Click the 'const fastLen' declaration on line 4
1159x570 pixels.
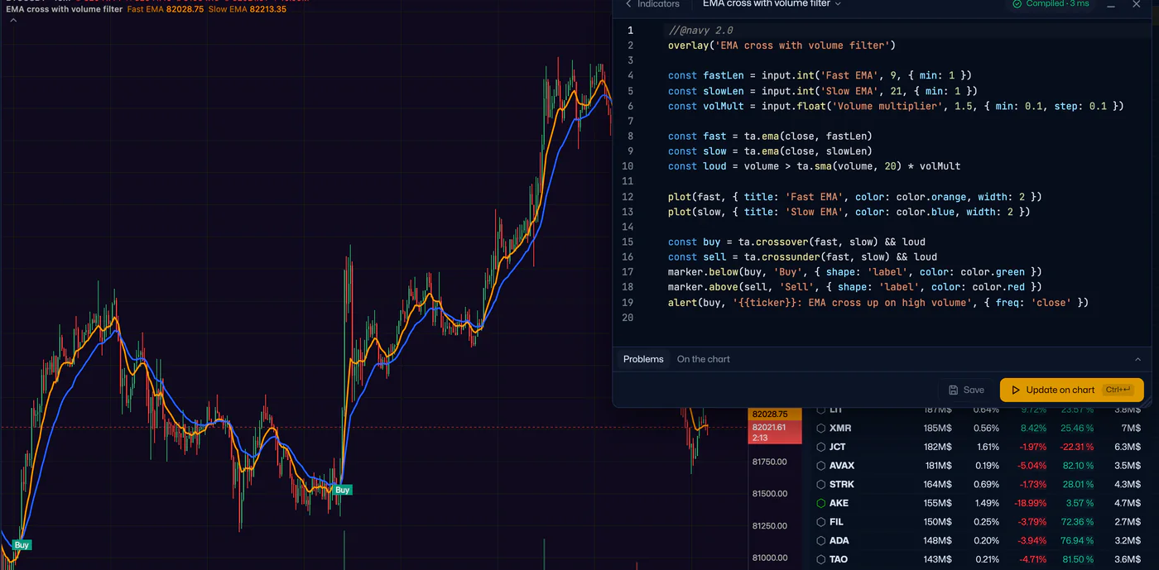(x=820, y=75)
